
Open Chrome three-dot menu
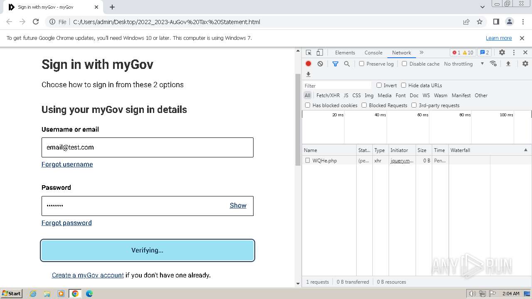click(522, 22)
